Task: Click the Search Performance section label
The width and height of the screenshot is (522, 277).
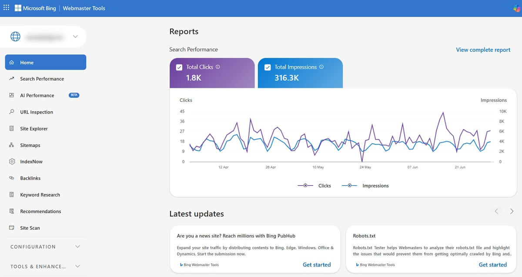Action: click(x=194, y=50)
